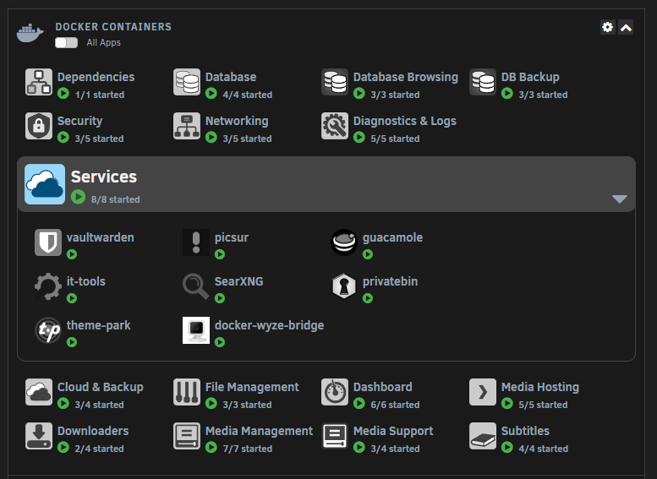Select the vaultwarden container icon
The image size is (657, 479).
pyautogui.click(x=48, y=242)
